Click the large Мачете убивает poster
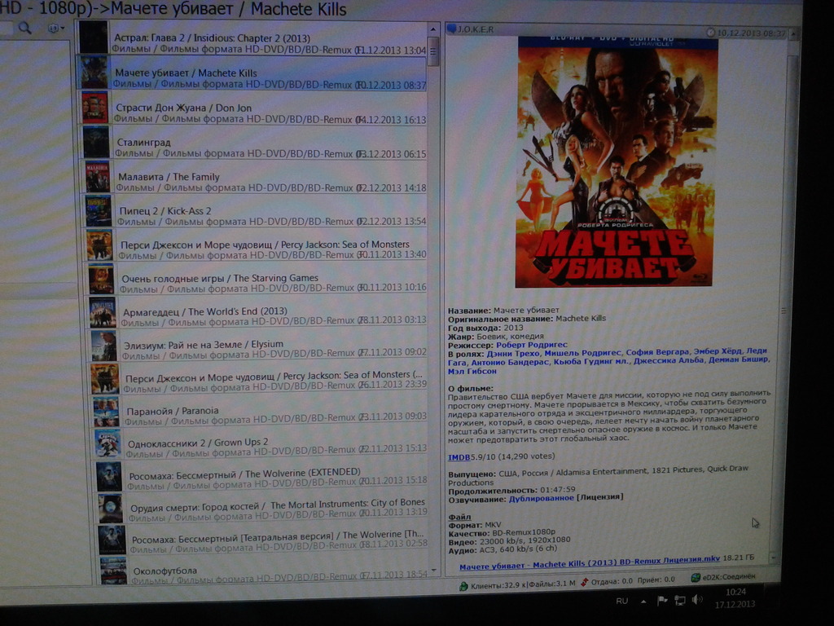This screenshot has width=834, height=626. (617, 162)
